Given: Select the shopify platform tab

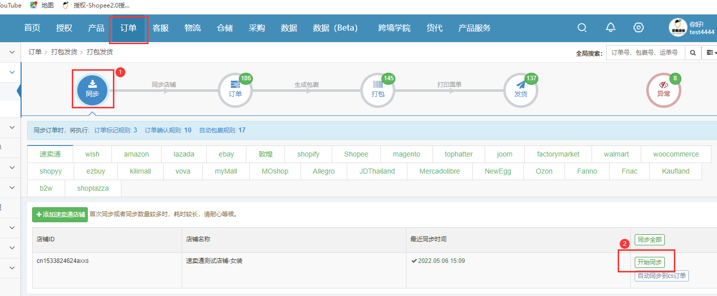Looking at the screenshot, I should coord(308,154).
